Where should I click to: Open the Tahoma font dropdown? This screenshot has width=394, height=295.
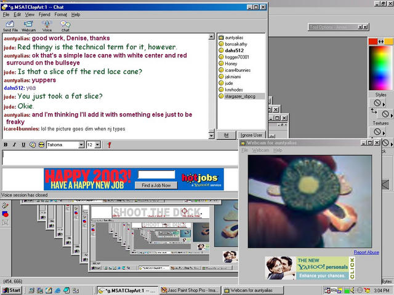pyautogui.click(x=81, y=145)
